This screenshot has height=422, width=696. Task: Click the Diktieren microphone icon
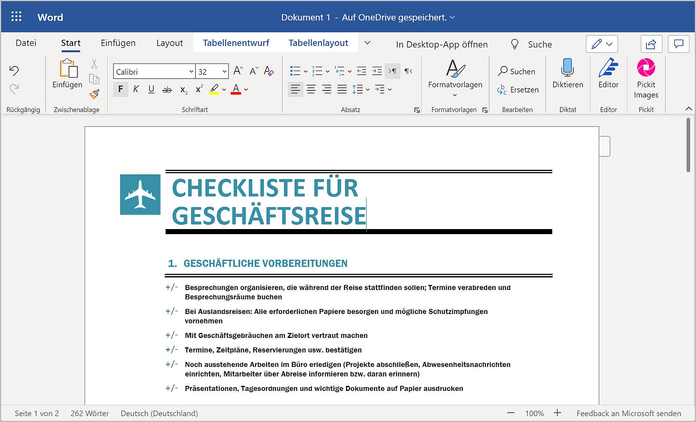pos(567,68)
